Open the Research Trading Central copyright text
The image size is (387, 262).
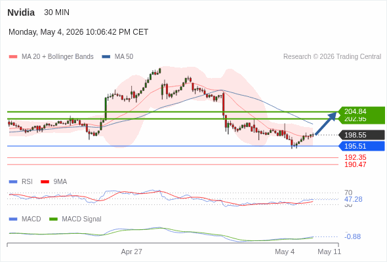pyautogui.click(x=332, y=57)
